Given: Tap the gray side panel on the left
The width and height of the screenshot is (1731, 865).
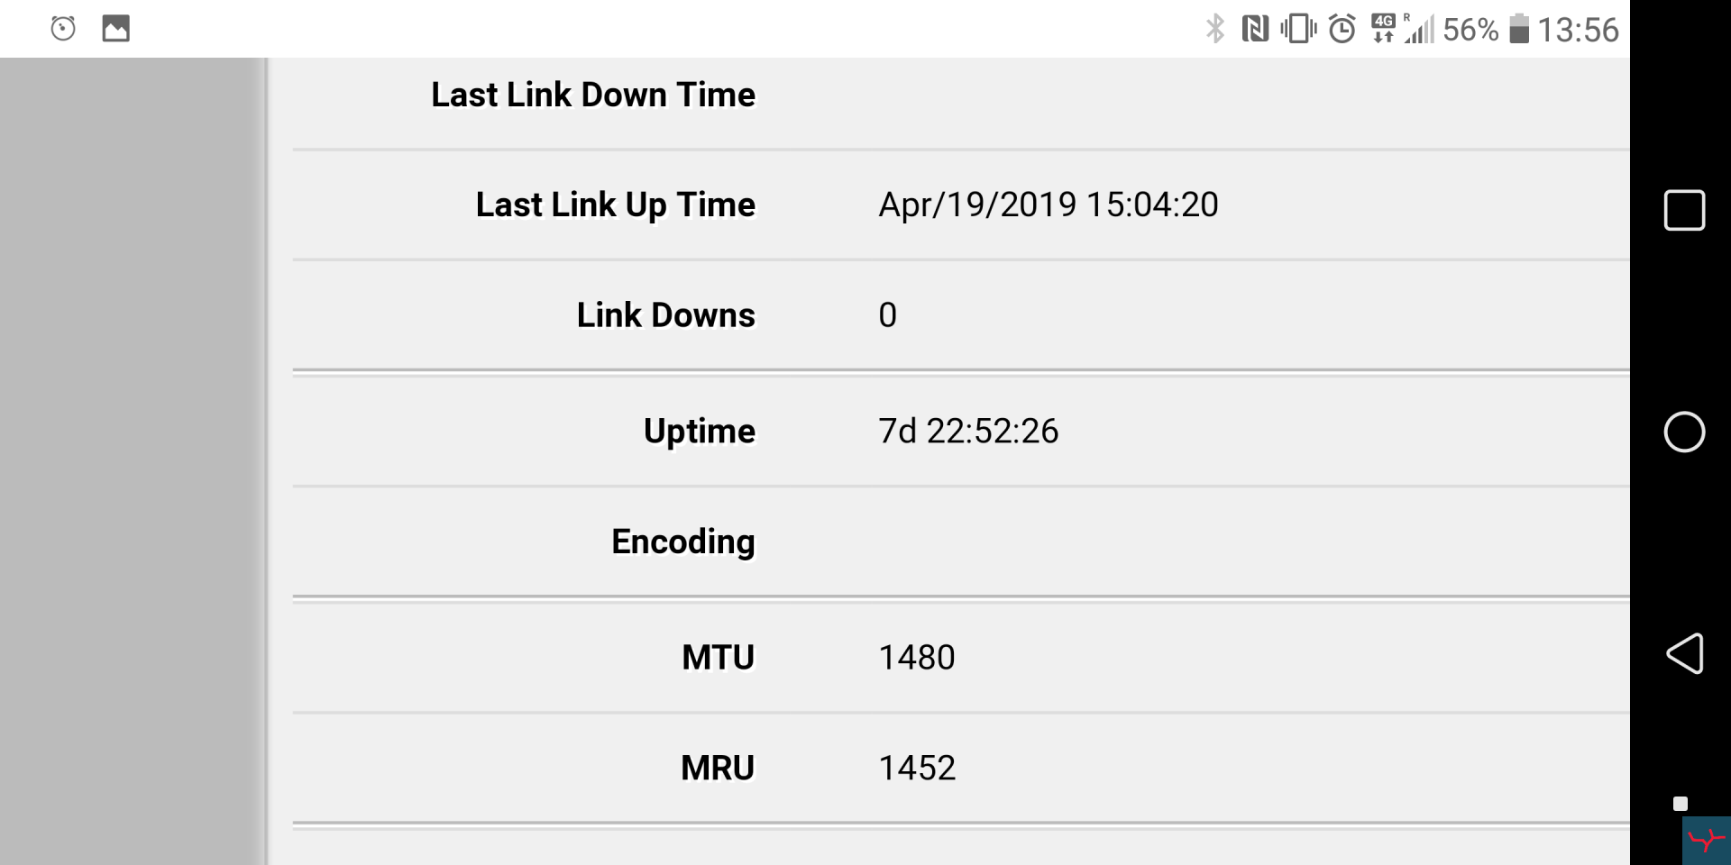Looking at the screenshot, I should pyautogui.click(x=133, y=461).
